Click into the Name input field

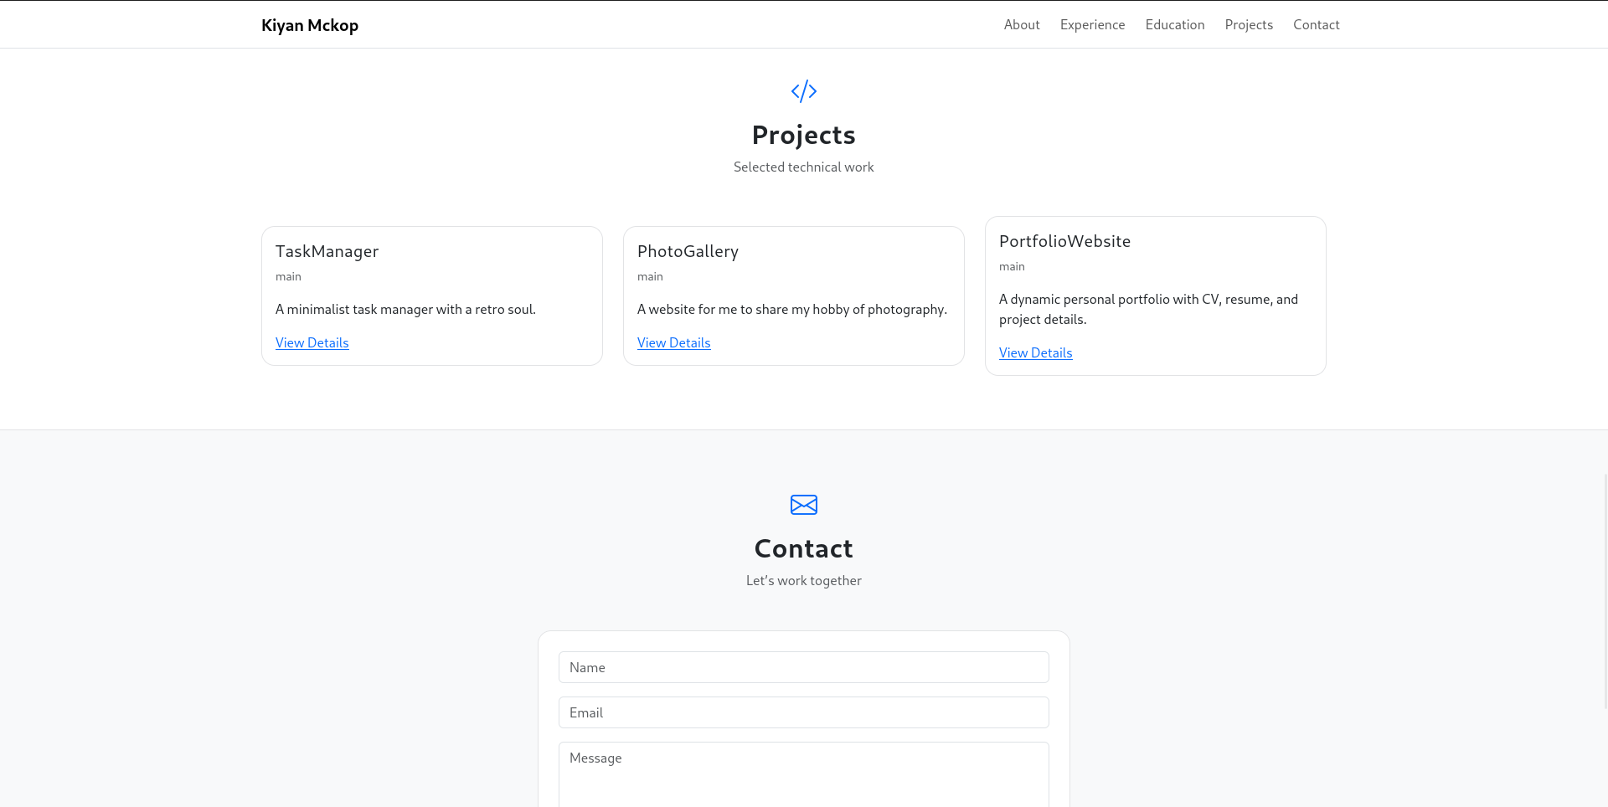tap(803, 667)
